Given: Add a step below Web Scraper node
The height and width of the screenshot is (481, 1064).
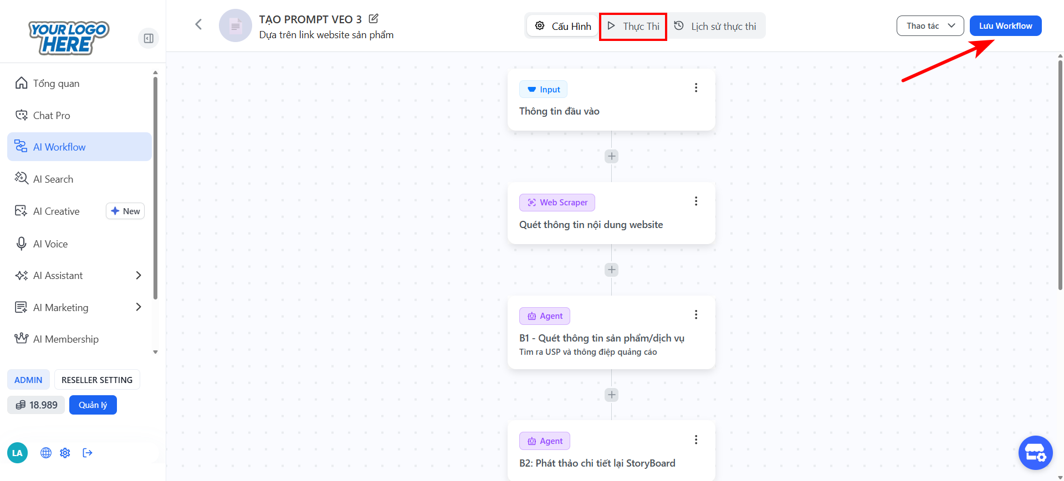Looking at the screenshot, I should click(611, 270).
